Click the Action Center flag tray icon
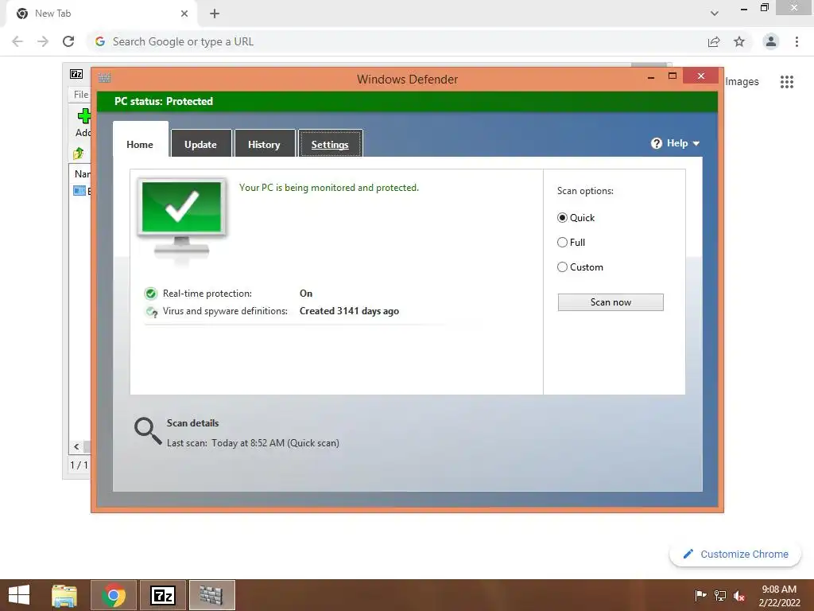Screen dimensions: 814x611 (x=701, y=595)
